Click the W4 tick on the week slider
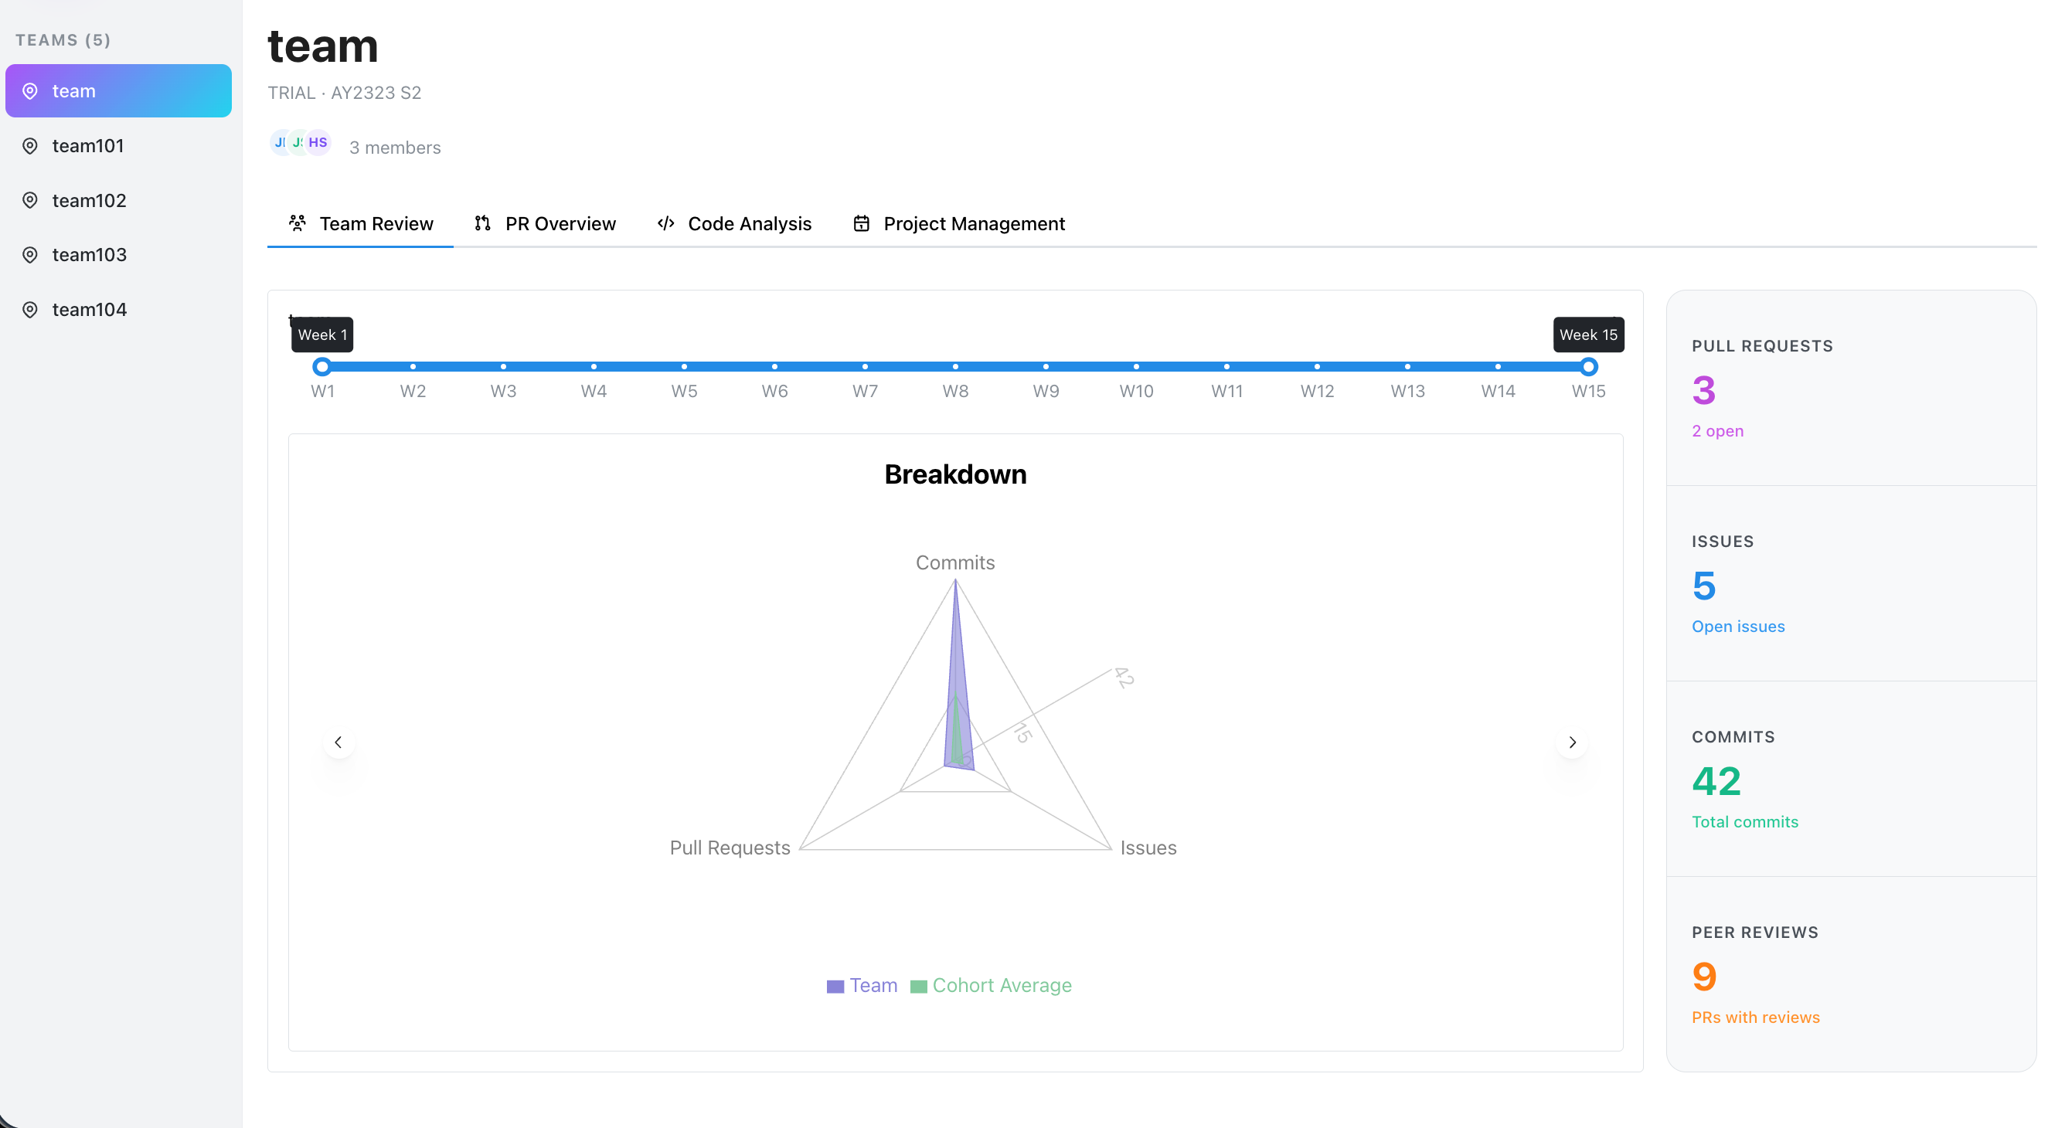Screen dimensions: 2048x1128 [594, 366]
